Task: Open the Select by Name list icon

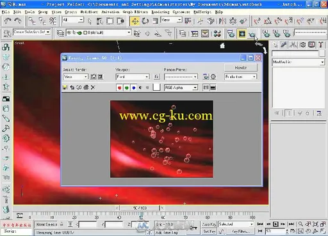Action: 99,21
